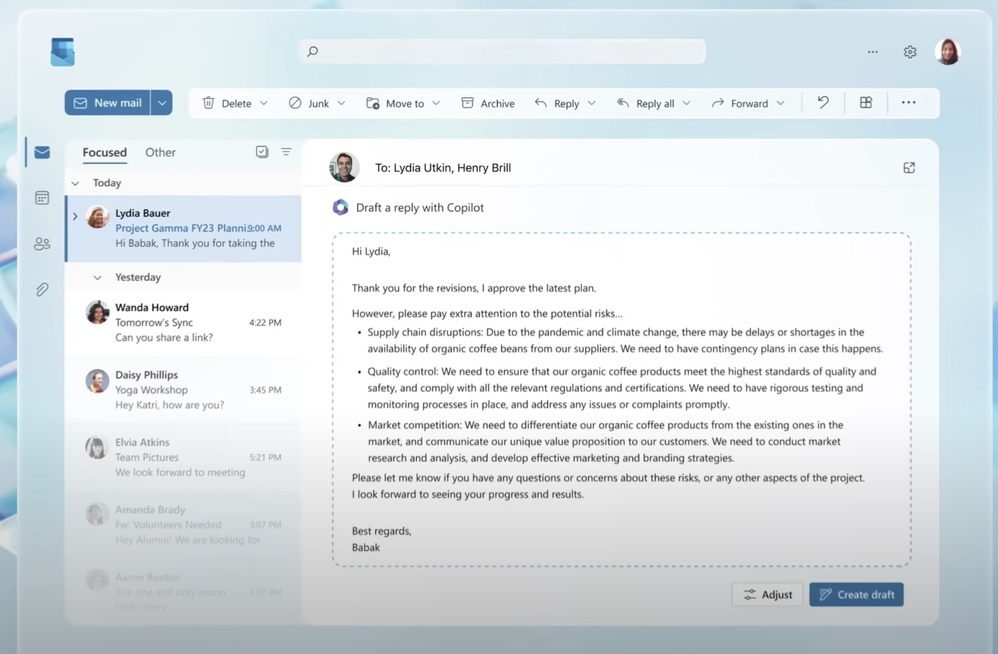
Task: Click the Create draft button
Action: point(856,594)
